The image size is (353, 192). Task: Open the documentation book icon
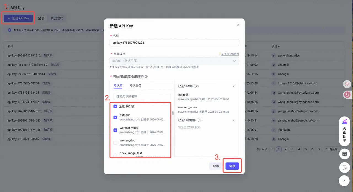[x=344, y=154]
